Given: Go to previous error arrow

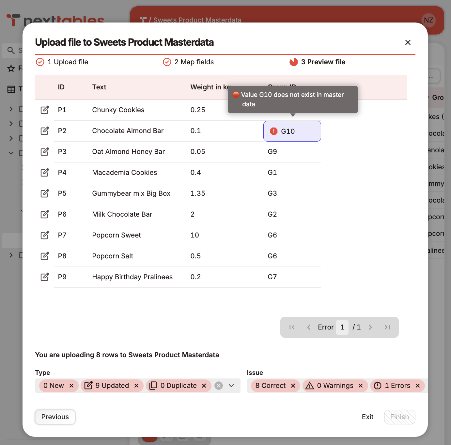Looking at the screenshot, I should tap(309, 327).
